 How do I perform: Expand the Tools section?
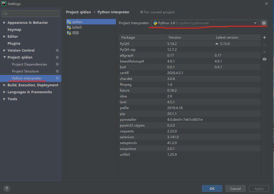(4, 99)
